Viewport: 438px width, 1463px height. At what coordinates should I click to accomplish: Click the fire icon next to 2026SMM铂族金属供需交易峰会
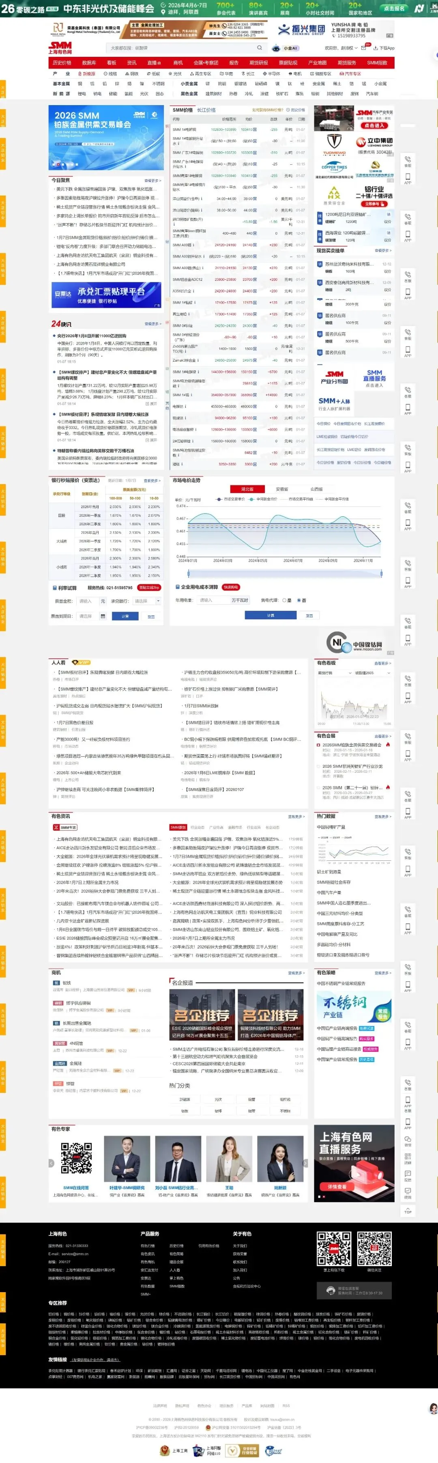click(x=387, y=745)
